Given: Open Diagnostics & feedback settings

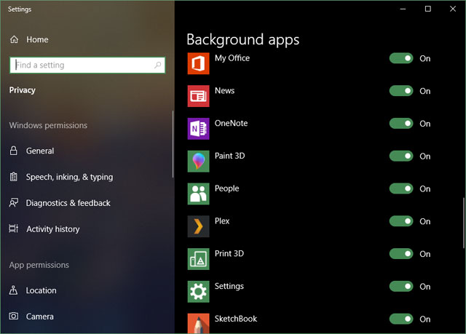Looking at the screenshot, I should 68,203.
